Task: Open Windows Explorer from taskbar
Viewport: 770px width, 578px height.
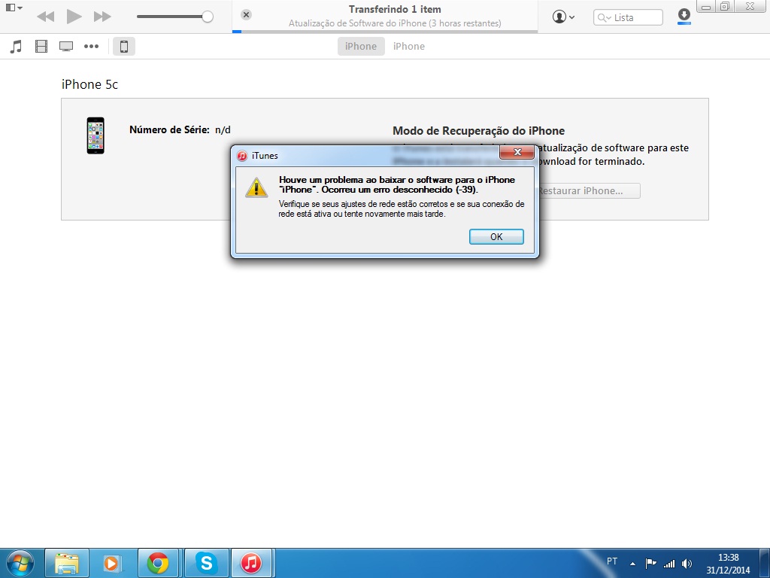Action: tap(67, 563)
